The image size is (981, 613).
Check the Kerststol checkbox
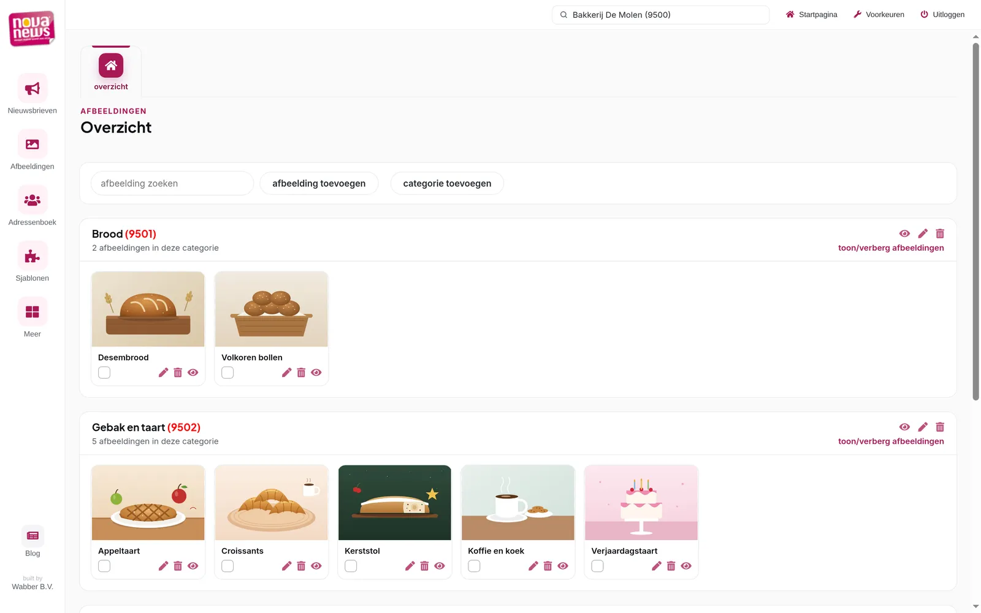pyautogui.click(x=351, y=566)
